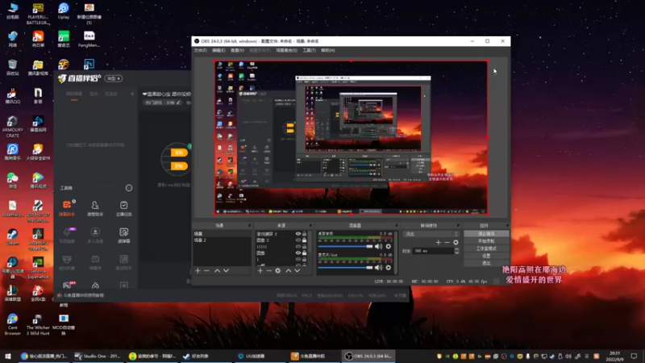Click transition duration input field
Screen dimensions: 645x363
click(x=433, y=251)
